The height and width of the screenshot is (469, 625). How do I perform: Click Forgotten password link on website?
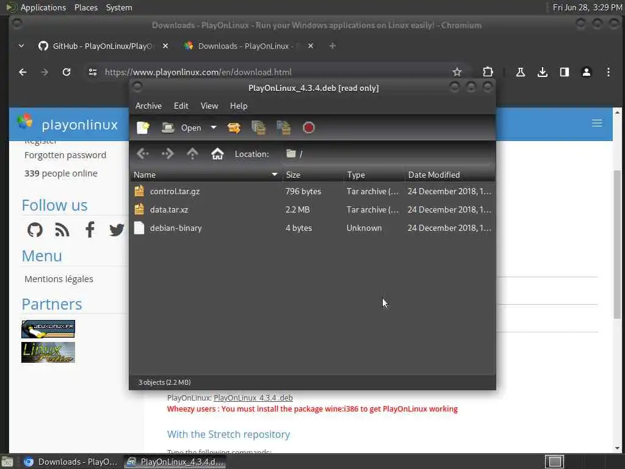tap(65, 155)
